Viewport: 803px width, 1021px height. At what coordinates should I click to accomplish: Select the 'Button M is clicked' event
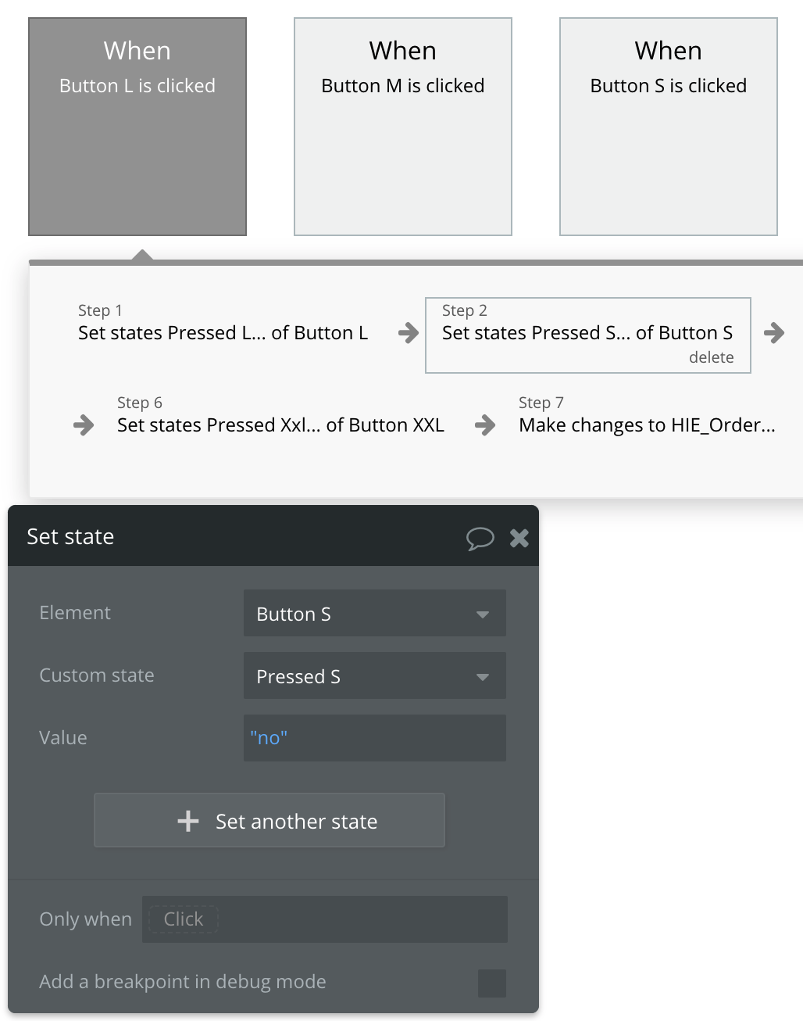[403, 127]
